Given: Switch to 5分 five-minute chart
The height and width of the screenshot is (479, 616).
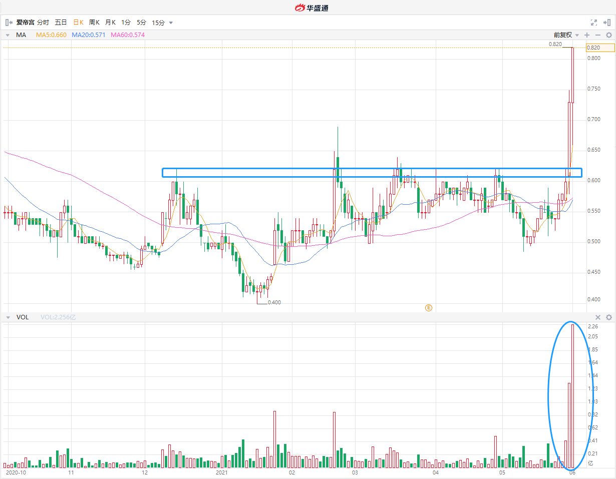Looking at the screenshot, I should pos(141,23).
